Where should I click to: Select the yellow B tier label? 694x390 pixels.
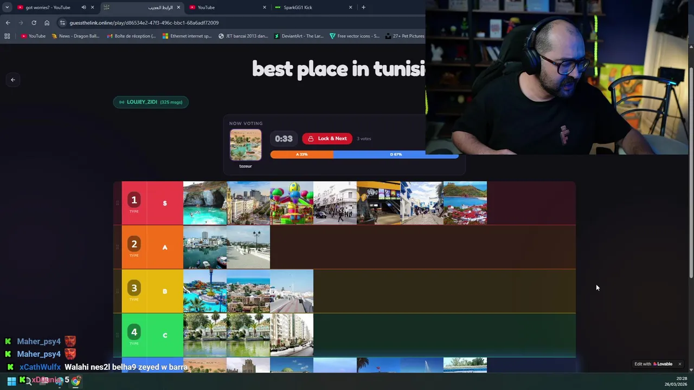click(x=165, y=291)
